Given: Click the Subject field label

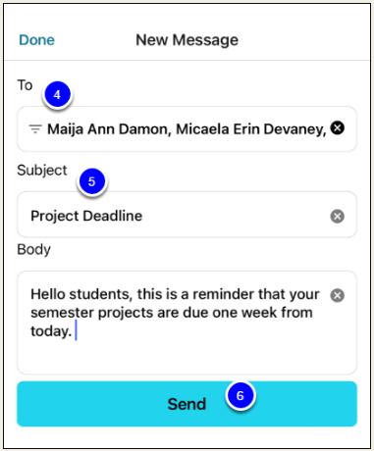Looking at the screenshot, I should (x=42, y=171).
